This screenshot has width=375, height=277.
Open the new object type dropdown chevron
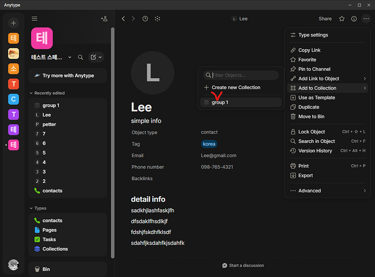point(100,57)
